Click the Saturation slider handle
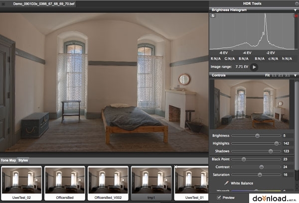 tap(260, 175)
